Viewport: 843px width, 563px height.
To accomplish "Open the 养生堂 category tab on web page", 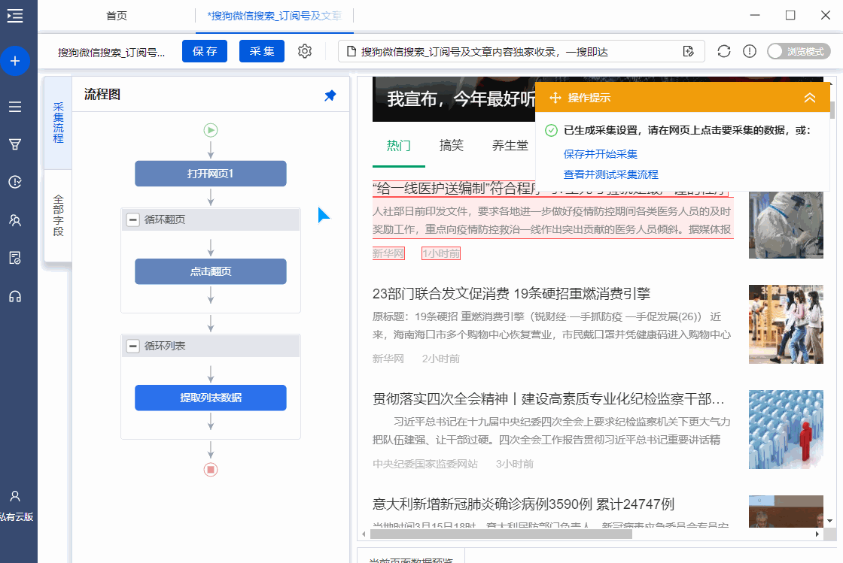I will (510, 145).
